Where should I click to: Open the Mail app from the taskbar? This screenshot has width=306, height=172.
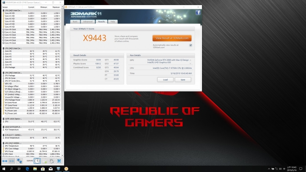click(51, 169)
